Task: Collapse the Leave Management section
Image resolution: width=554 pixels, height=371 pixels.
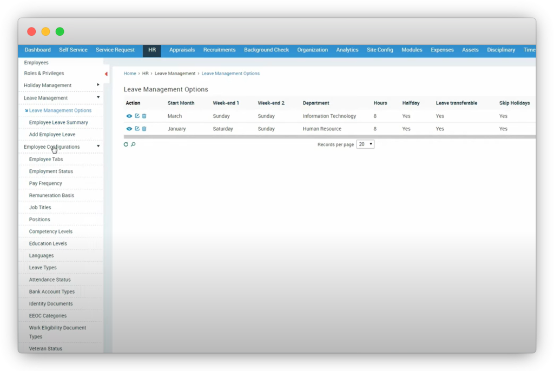Action: [98, 98]
